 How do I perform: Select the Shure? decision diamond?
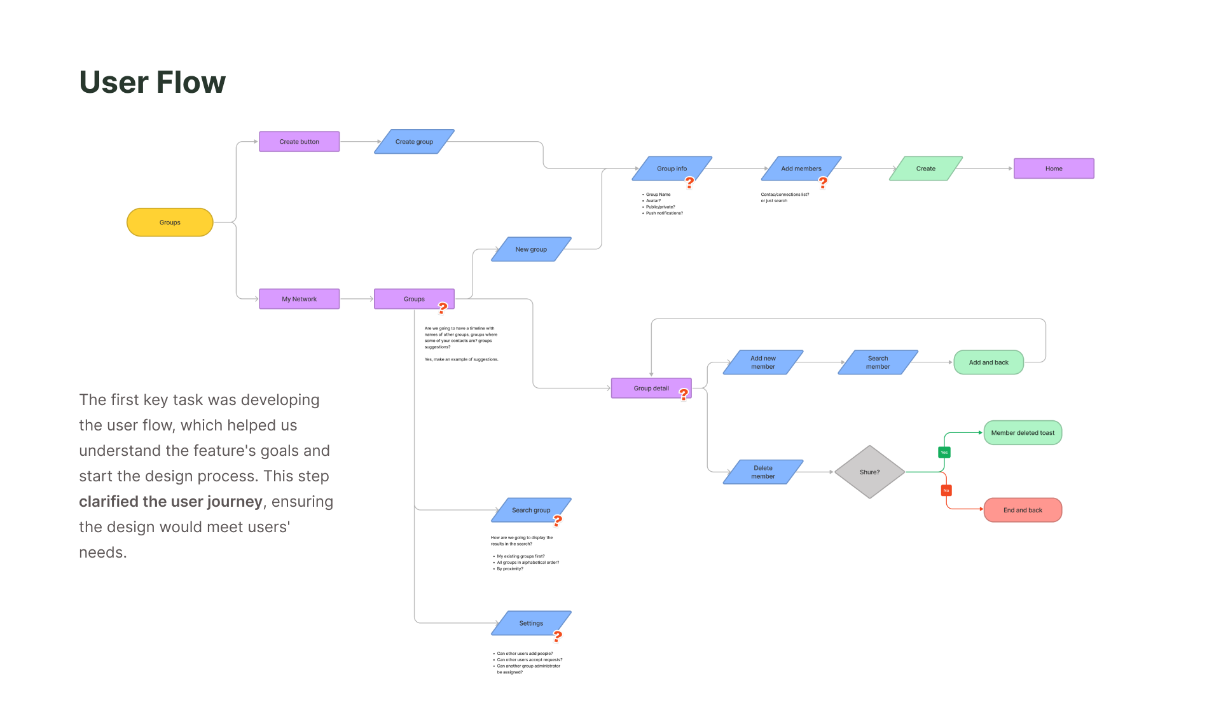click(869, 472)
